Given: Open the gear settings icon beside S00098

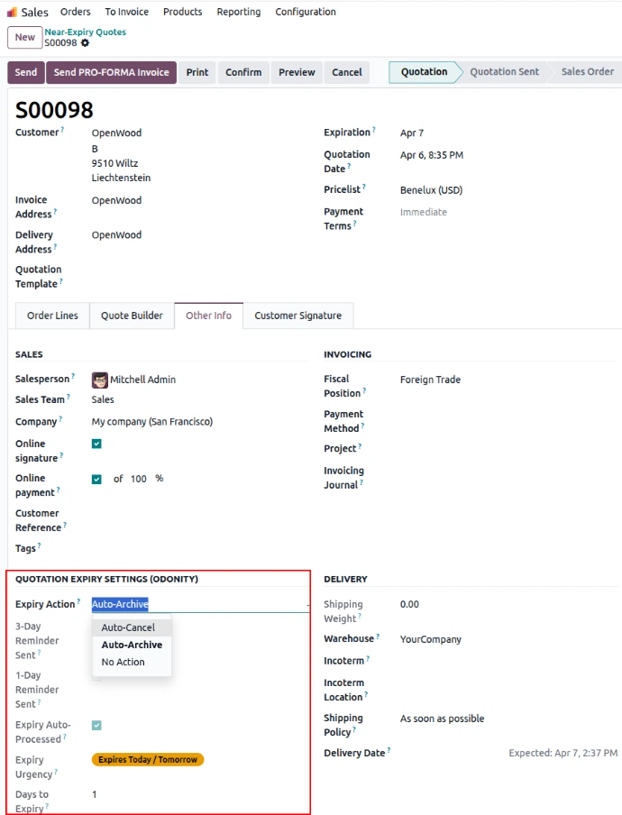Looking at the screenshot, I should coord(86,43).
